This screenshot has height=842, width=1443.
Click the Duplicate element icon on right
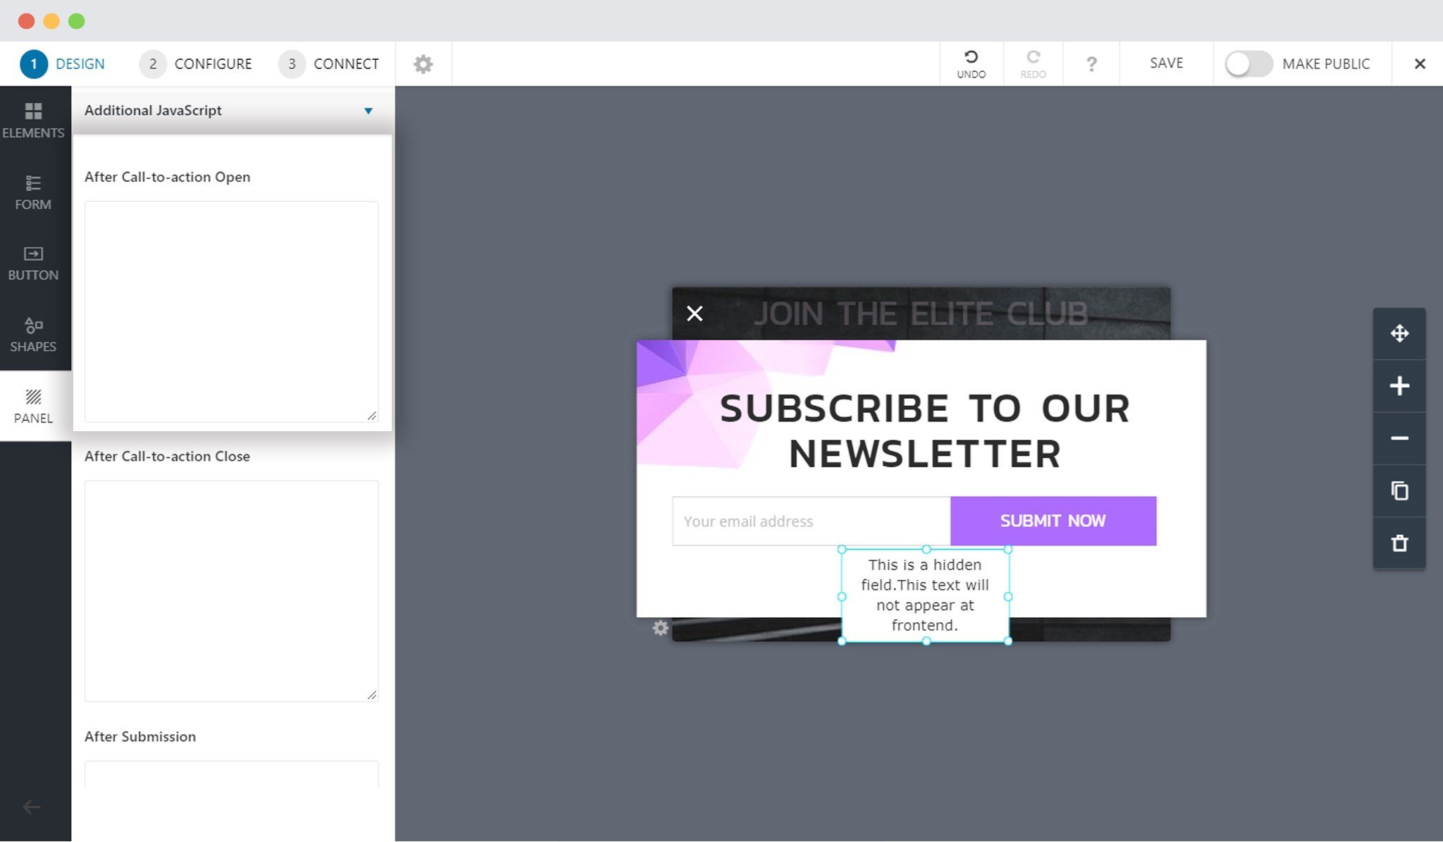[x=1400, y=490]
